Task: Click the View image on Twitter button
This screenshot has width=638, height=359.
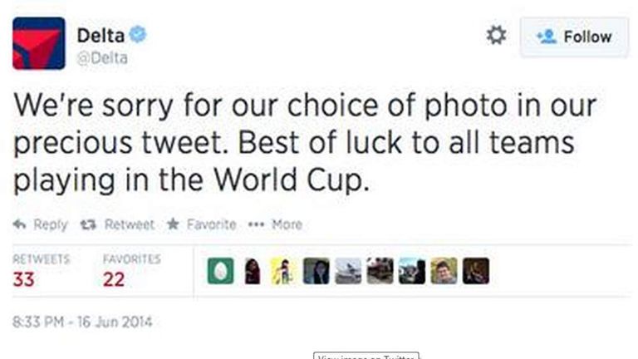Action: click(x=366, y=356)
